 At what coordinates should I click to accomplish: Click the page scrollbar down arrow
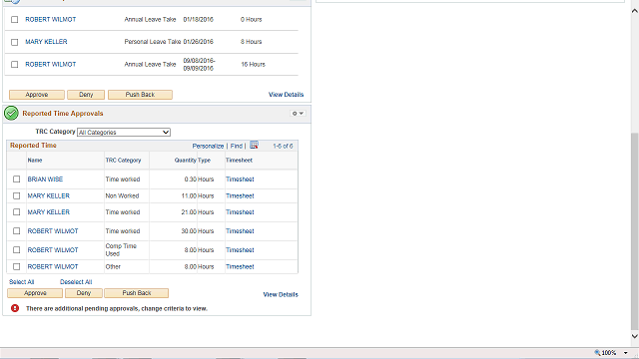(635, 336)
